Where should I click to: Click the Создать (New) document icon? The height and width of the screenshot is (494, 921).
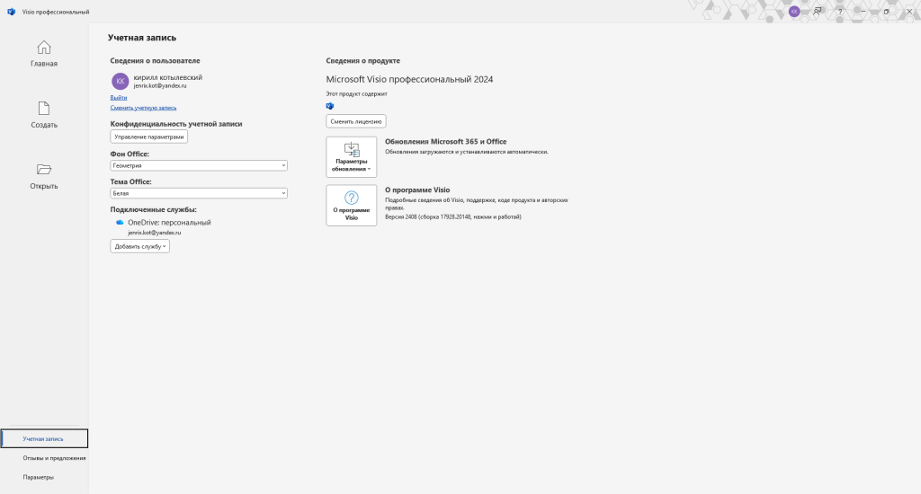coord(44,109)
